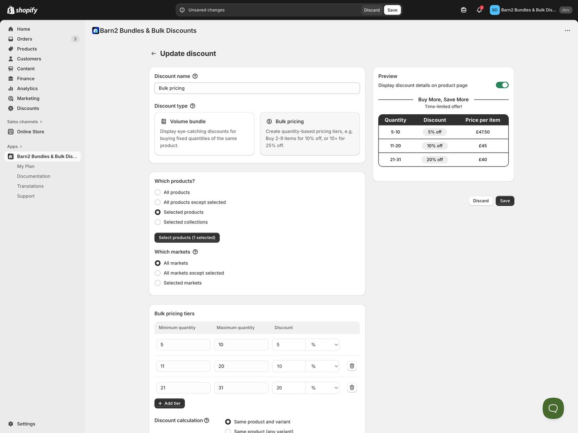Select the Volume bundle discount type card
This screenshot has height=433, width=578.
[204, 134]
